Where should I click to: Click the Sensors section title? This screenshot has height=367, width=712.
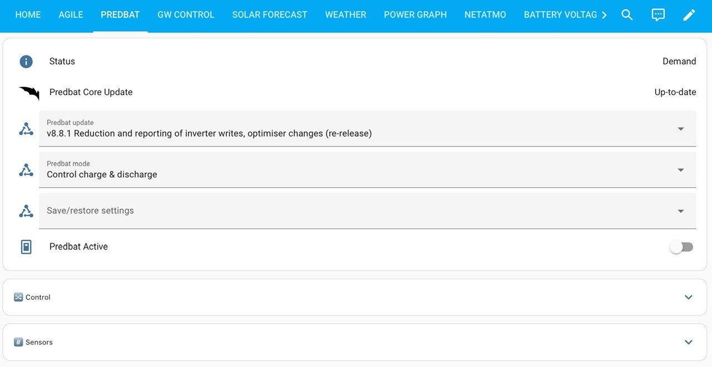tap(39, 342)
